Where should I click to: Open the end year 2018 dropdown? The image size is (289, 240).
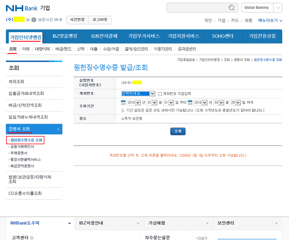pos(201,103)
